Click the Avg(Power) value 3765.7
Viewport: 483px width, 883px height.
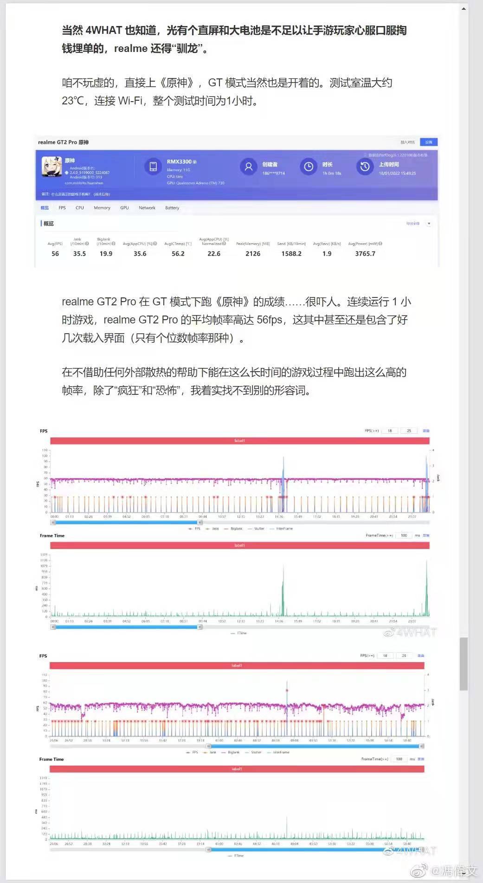point(365,254)
